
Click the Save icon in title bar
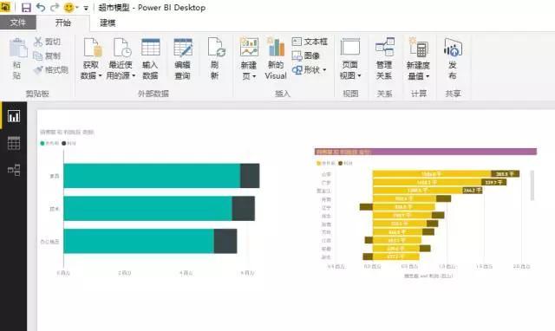point(26,8)
